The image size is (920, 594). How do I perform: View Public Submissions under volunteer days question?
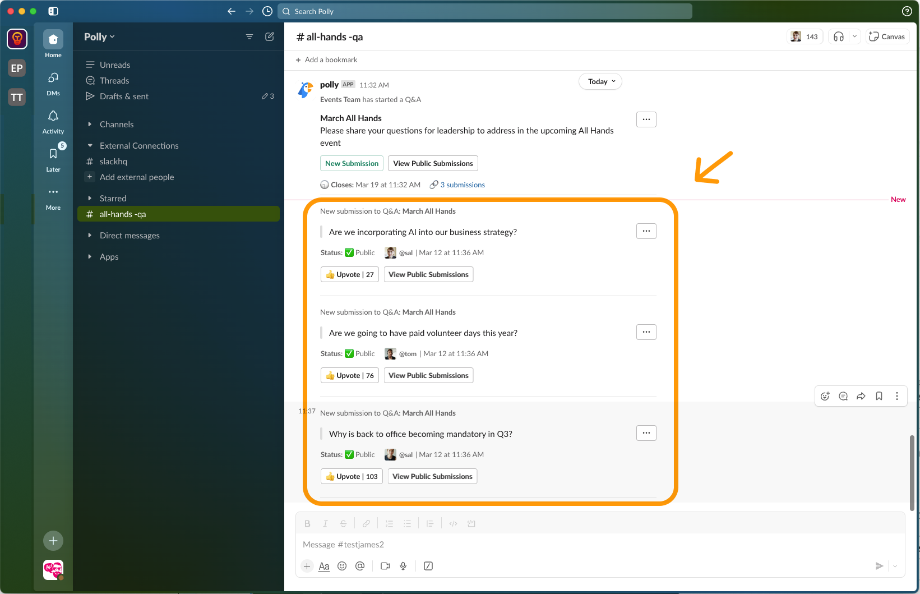tap(428, 375)
